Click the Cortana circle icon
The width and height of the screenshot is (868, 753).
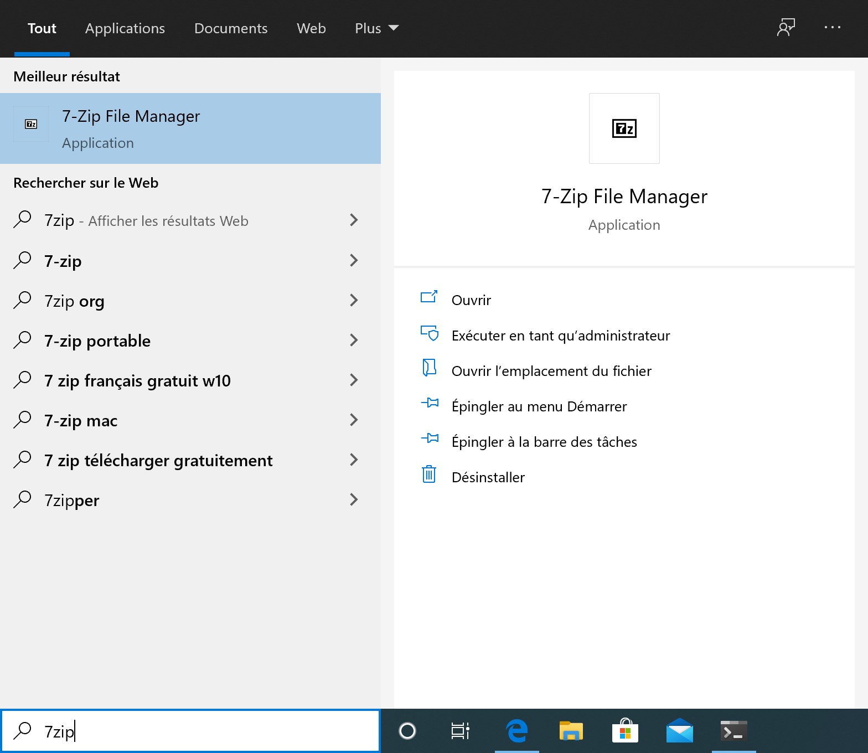tap(407, 731)
